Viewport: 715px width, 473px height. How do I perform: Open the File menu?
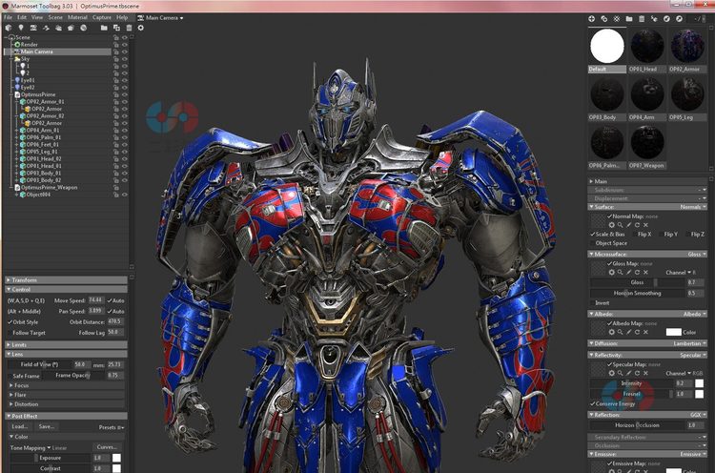coord(9,17)
